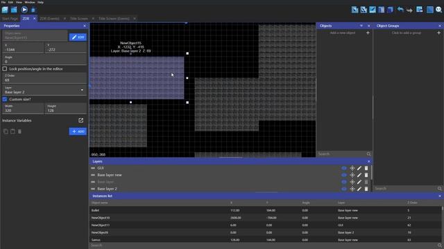444x249 pixels.
Task: Click crosshair icon on Base layer new
Action: click(352, 175)
